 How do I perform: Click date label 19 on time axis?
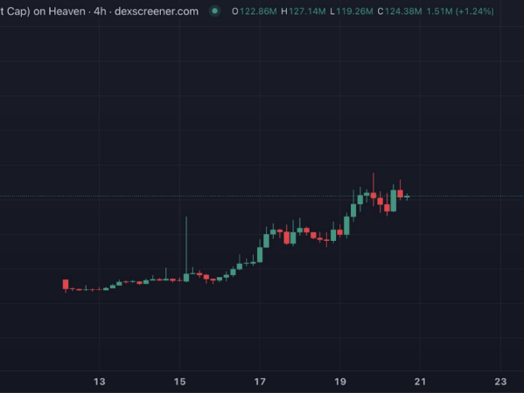pyautogui.click(x=340, y=382)
